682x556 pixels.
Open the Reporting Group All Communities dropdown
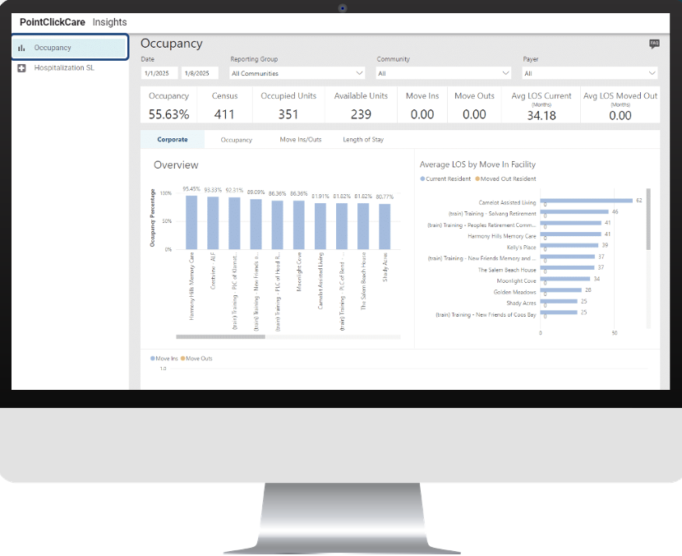click(x=297, y=72)
